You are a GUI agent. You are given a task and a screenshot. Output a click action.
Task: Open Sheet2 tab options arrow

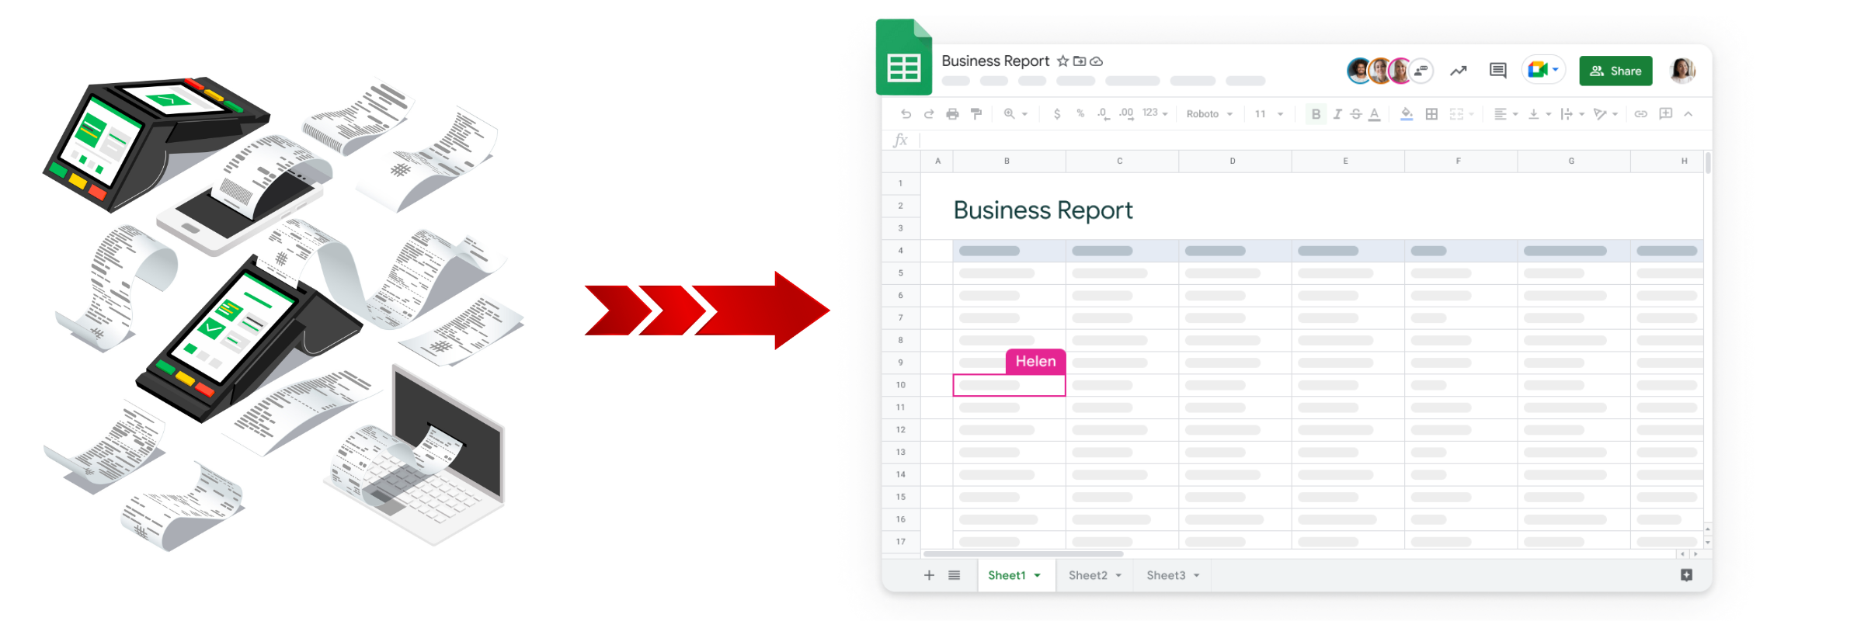click(x=1118, y=575)
